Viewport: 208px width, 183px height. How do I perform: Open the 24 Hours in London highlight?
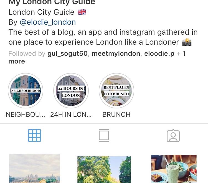[71, 91]
